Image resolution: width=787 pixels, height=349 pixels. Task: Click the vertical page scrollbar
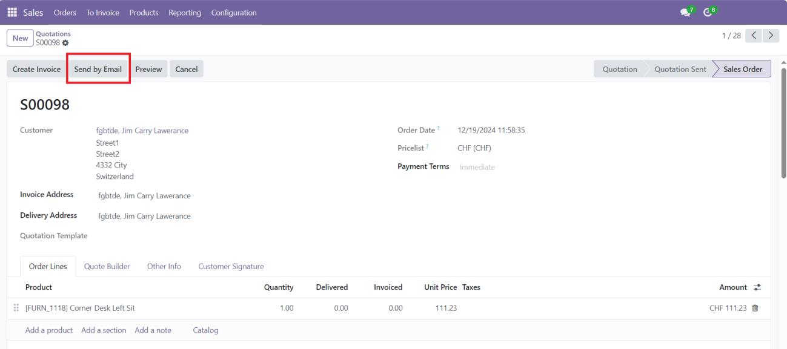coord(782,121)
